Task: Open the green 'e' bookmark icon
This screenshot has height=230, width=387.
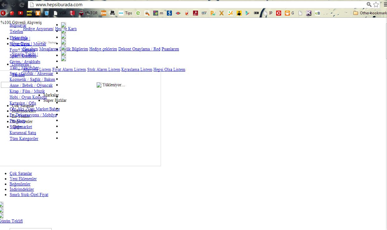Action: (138, 13)
